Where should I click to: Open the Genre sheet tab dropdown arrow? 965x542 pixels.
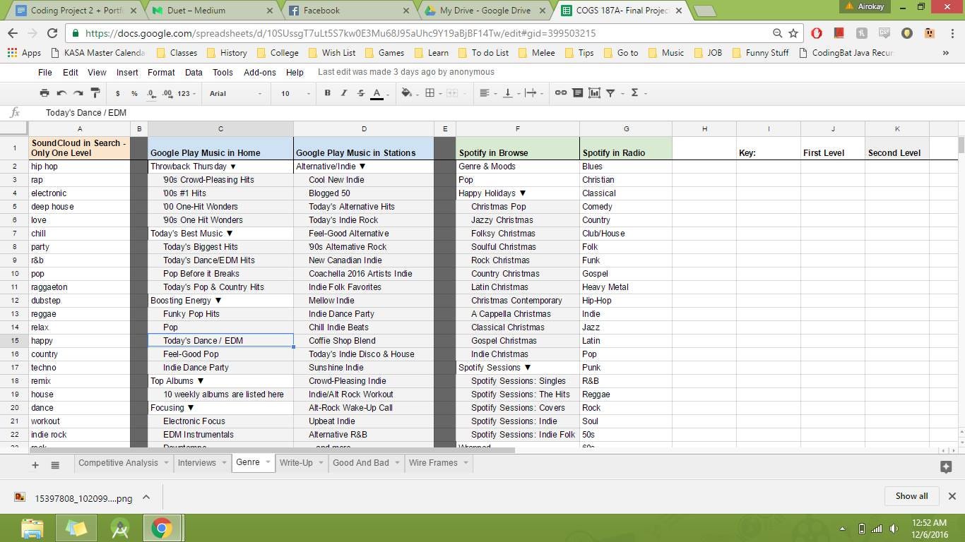coord(268,462)
